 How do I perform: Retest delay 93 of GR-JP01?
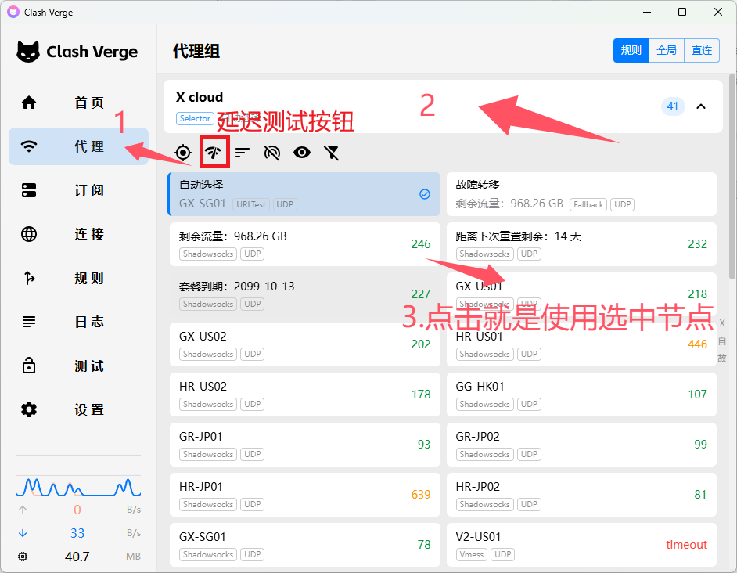coord(423,445)
